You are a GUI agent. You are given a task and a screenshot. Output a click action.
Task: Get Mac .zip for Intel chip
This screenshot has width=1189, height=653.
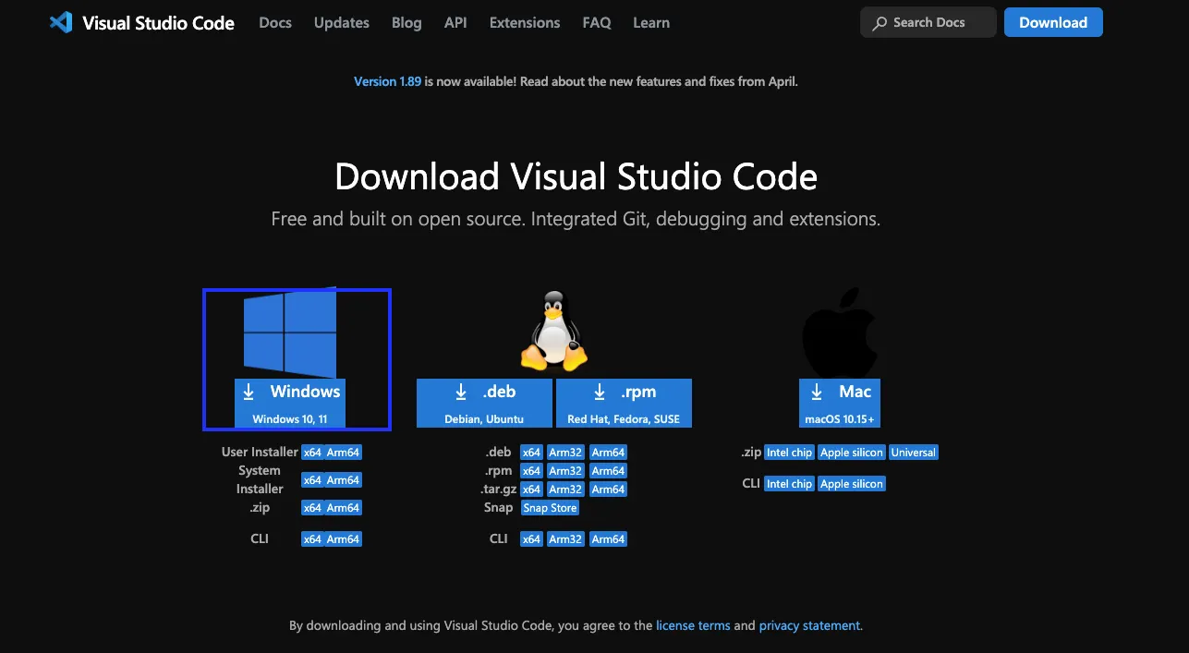pos(789,453)
